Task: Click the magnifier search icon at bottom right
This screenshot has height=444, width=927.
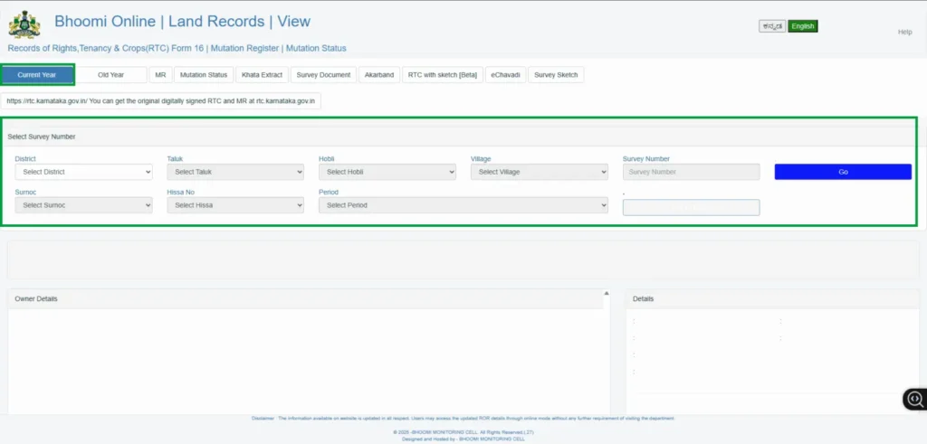Action: click(x=915, y=400)
